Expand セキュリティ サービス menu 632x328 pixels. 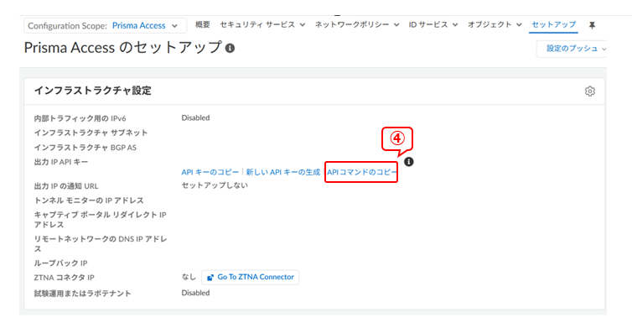(262, 25)
